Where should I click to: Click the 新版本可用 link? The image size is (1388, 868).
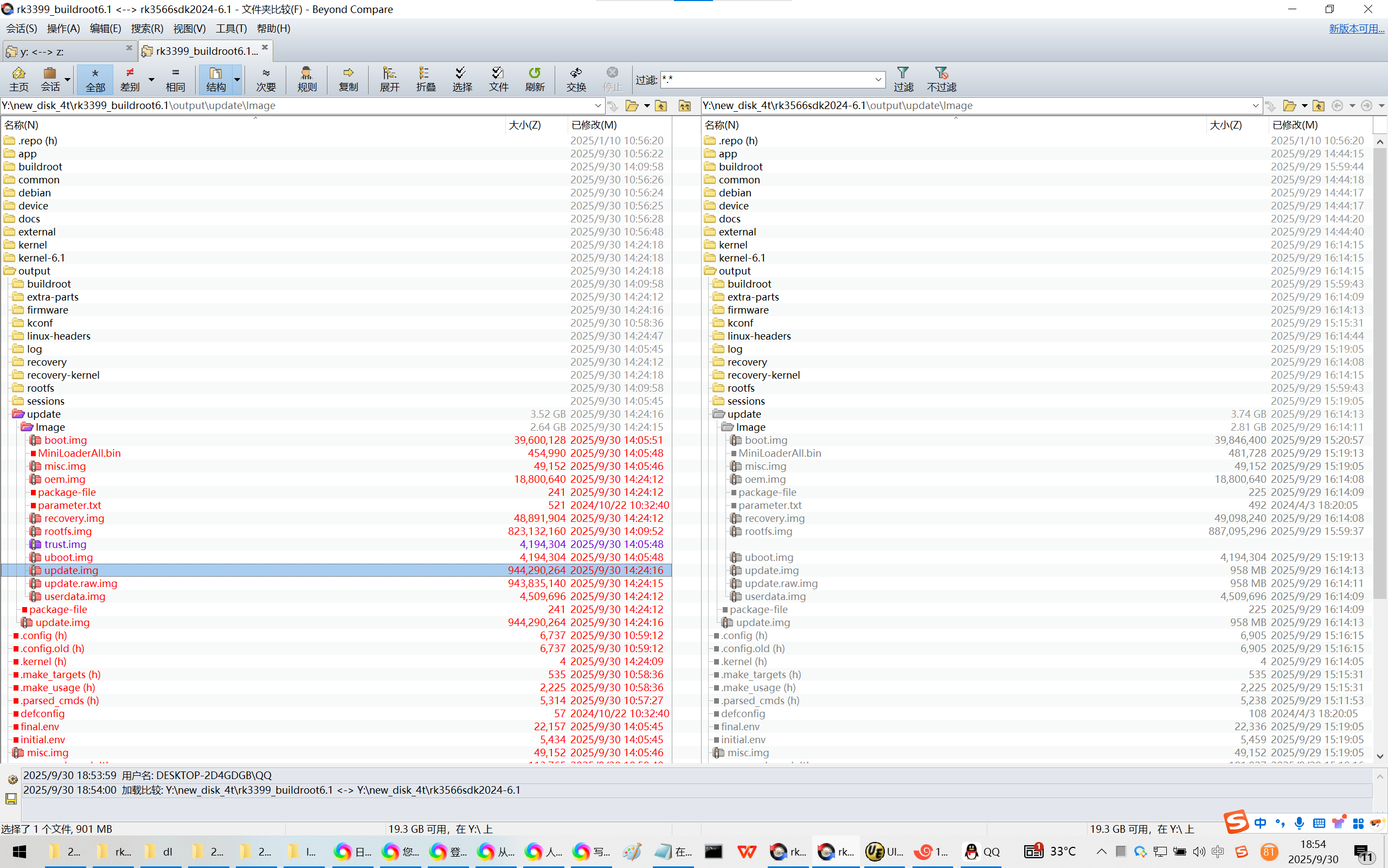click(x=1356, y=29)
